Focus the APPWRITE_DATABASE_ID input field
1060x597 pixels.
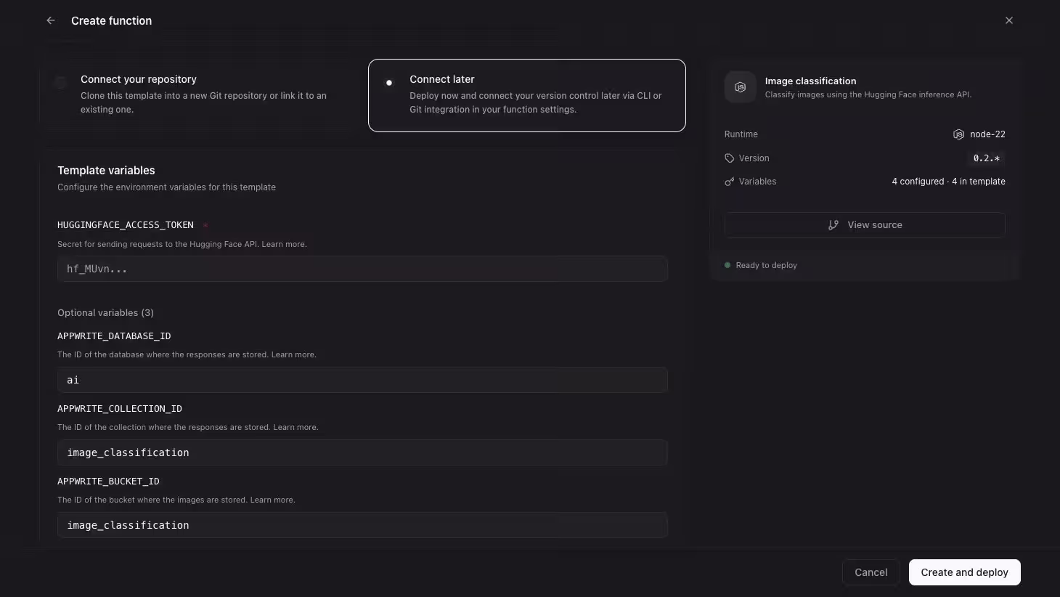tap(362, 380)
